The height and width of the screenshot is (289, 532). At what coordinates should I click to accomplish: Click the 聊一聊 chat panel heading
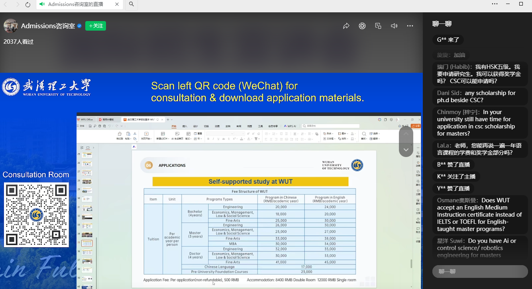[x=442, y=24]
